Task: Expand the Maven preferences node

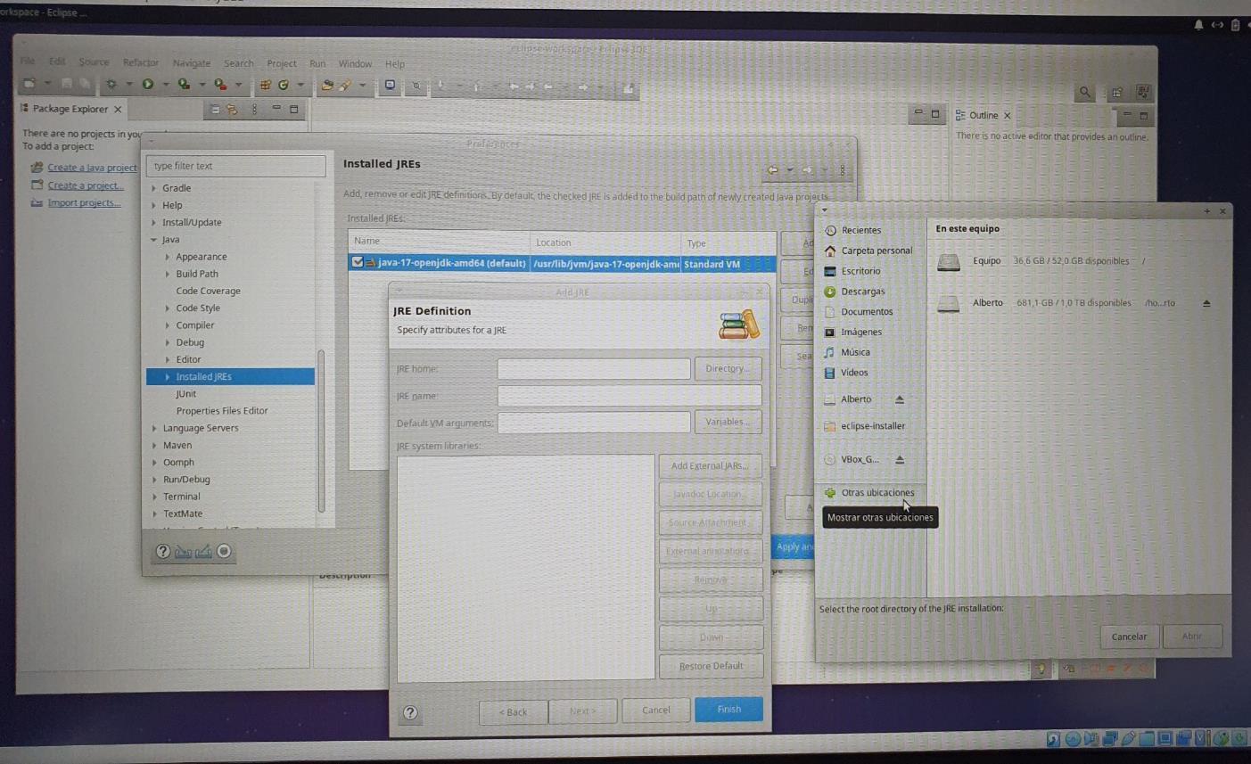Action: pos(153,446)
